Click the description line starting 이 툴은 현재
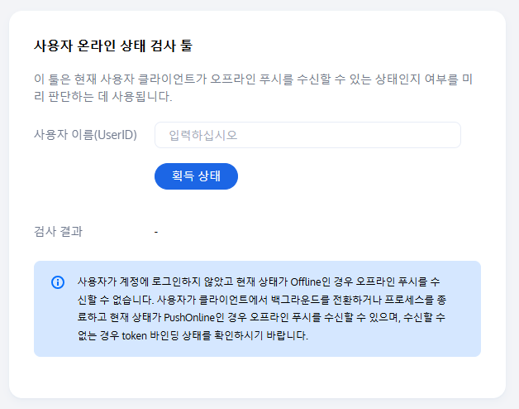The image size is (519, 409). click(x=253, y=79)
